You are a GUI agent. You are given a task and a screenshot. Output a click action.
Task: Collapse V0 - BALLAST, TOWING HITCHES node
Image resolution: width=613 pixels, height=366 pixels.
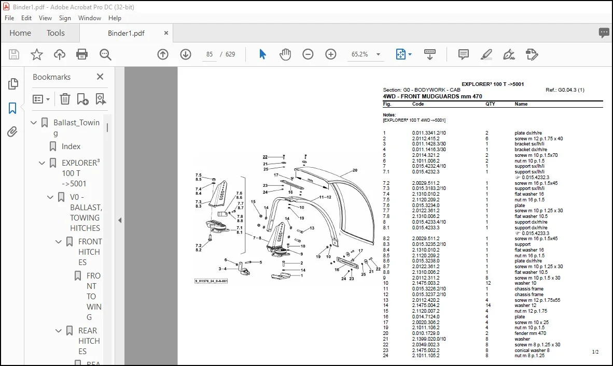(x=50, y=197)
